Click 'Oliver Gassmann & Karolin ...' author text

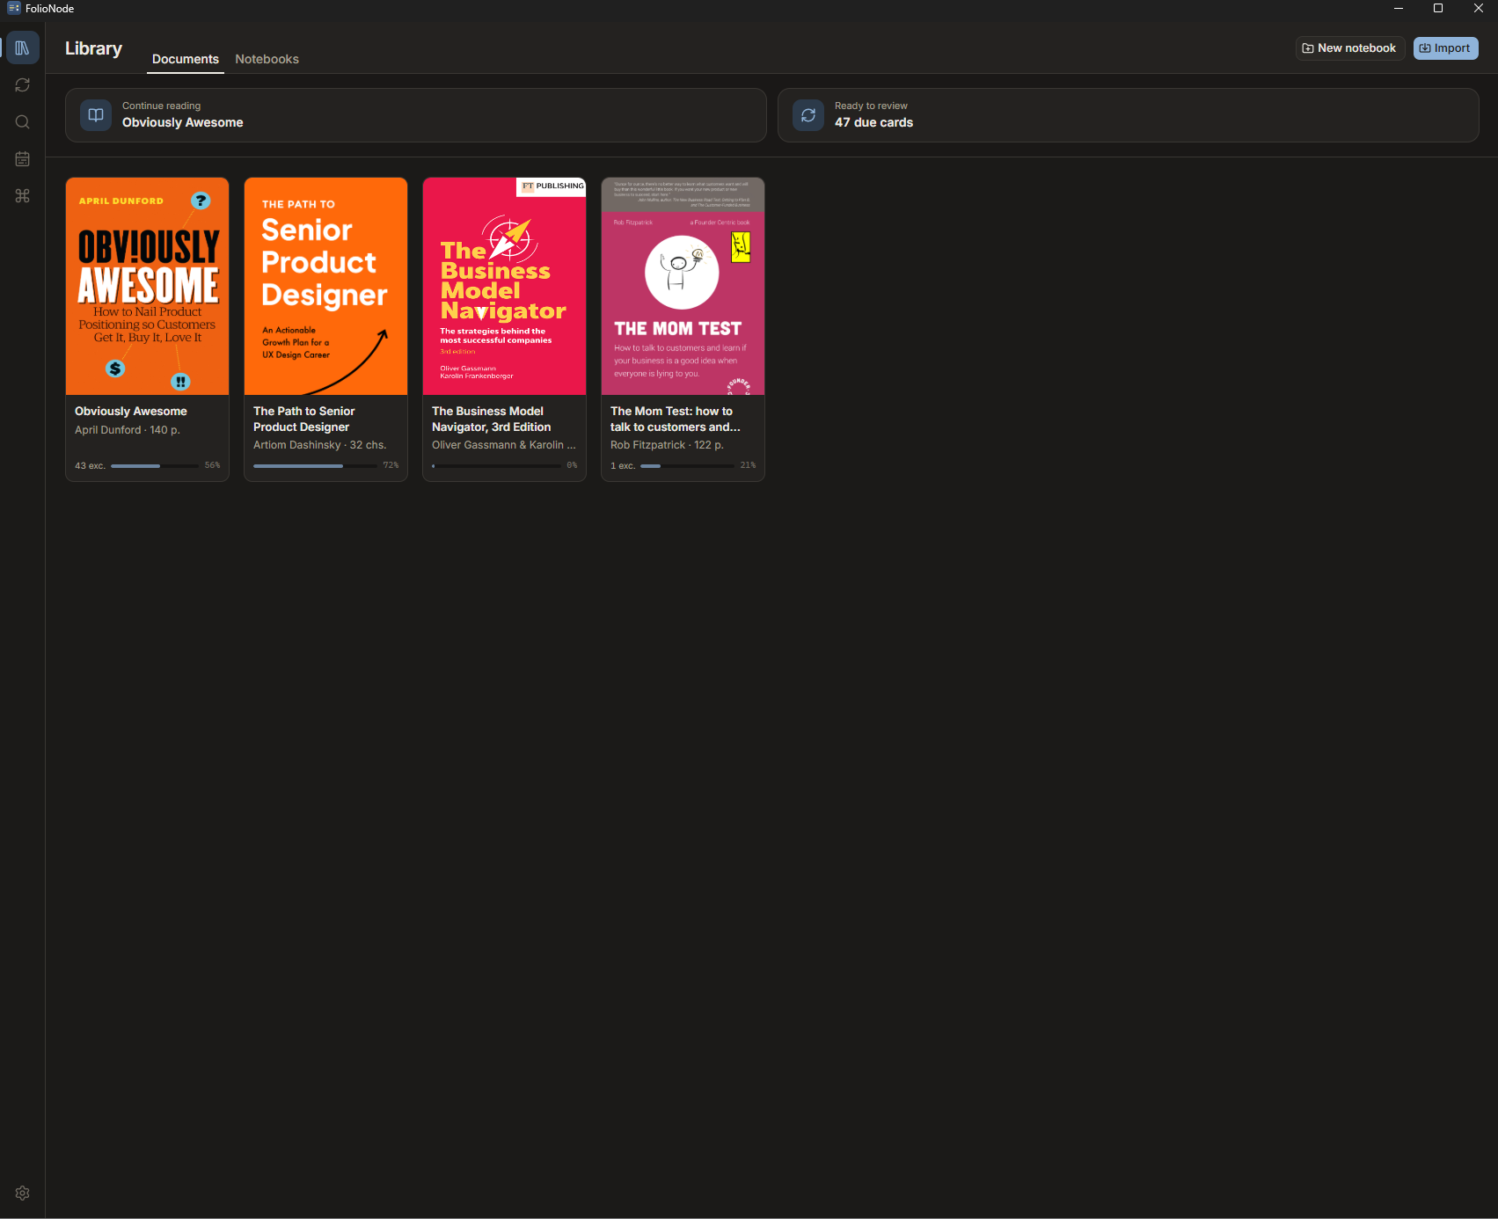pos(504,445)
